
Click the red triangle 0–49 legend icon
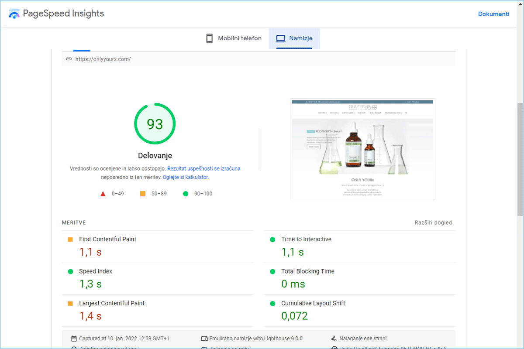tap(103, 194)
